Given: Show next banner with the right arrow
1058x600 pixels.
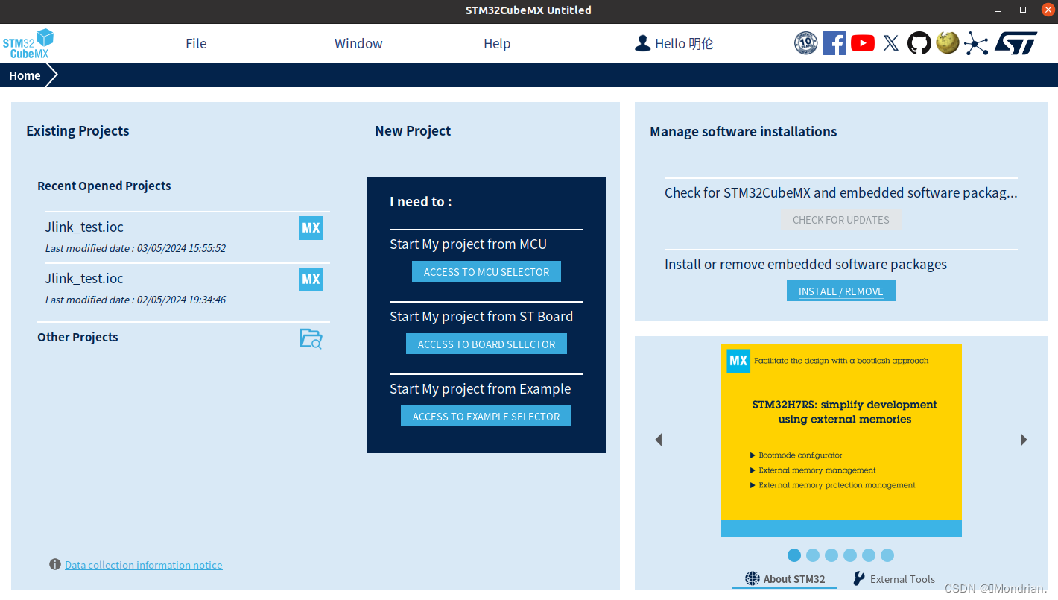Looking at the screenshot, I should (1024, 440).
